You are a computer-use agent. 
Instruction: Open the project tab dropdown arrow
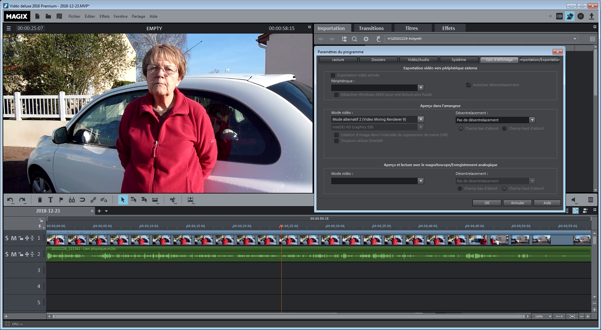tap(106, 211)
